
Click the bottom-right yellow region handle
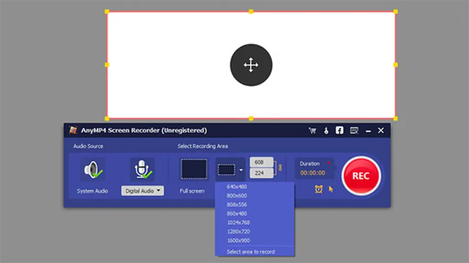(x=395, y=118)
